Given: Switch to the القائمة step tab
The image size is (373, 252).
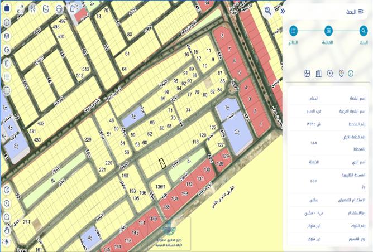Looking at the screenshot, I should (329, 31).
